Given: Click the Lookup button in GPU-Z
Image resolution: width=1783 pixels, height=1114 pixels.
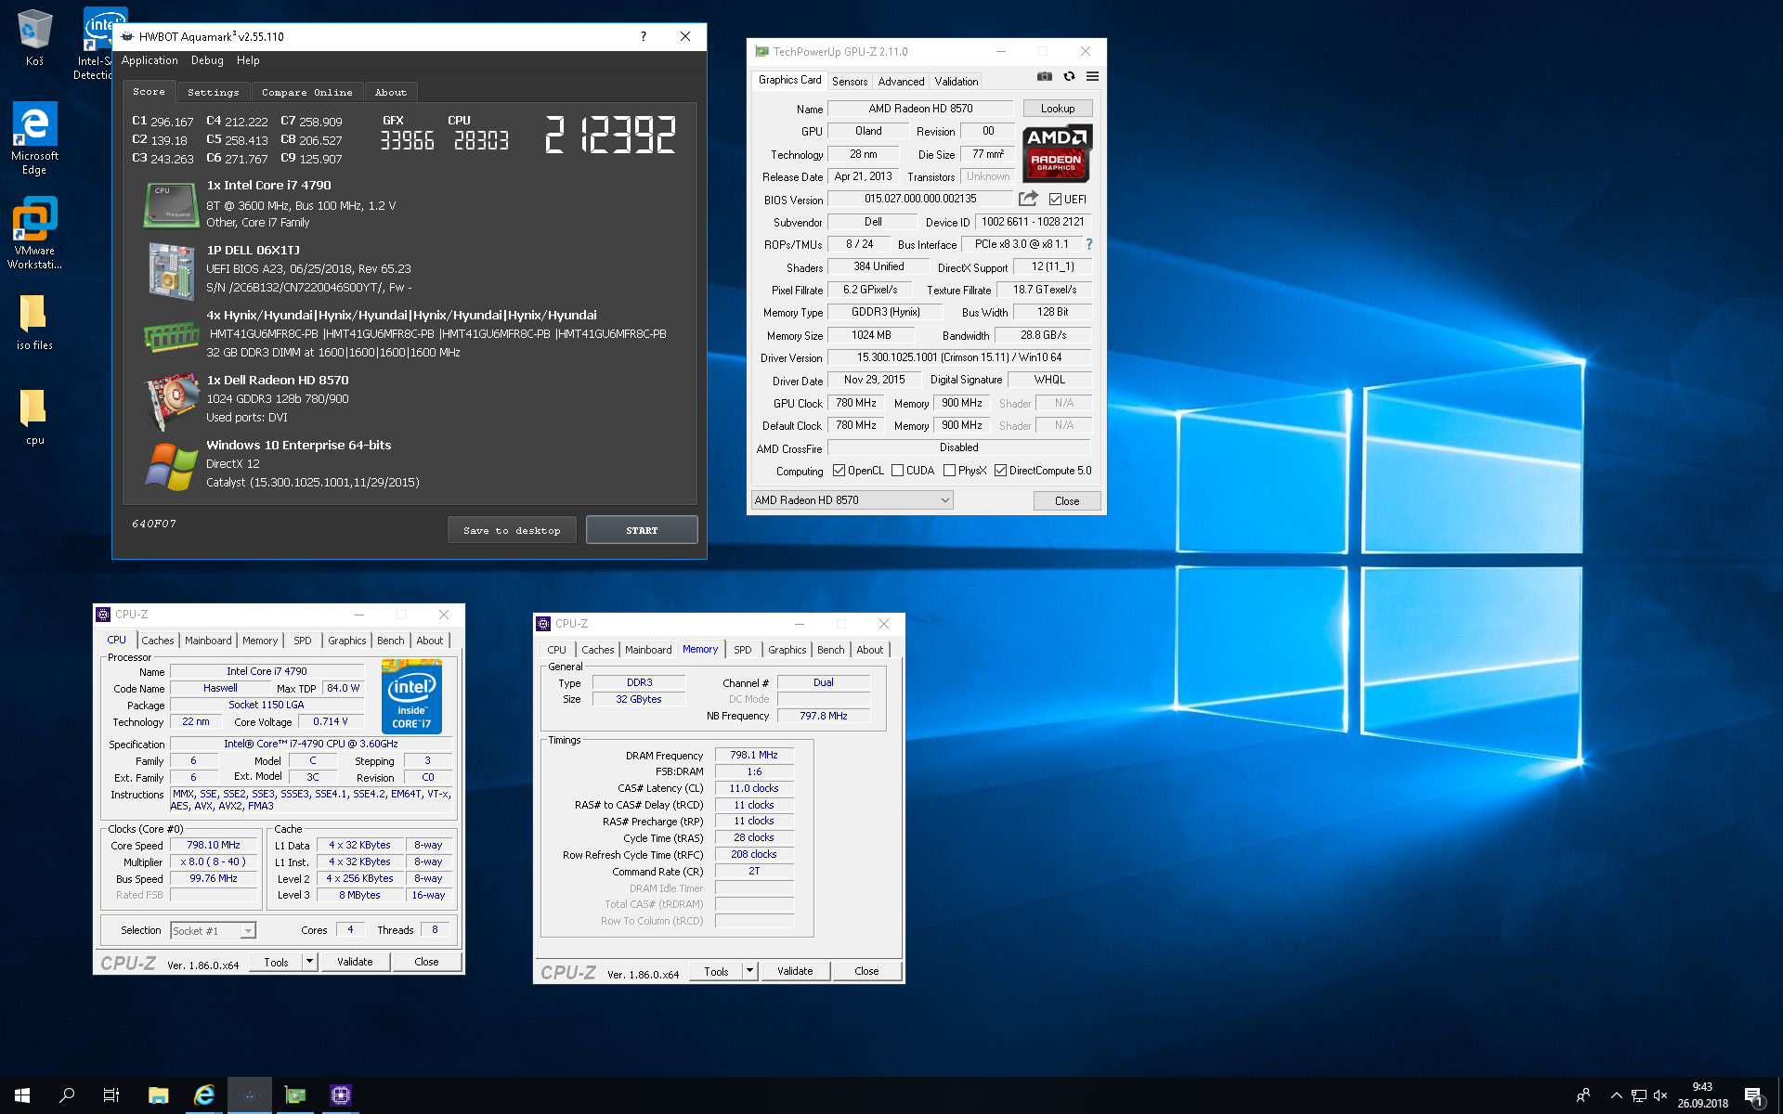Looking at the screenshot, I should [1058, 109].
